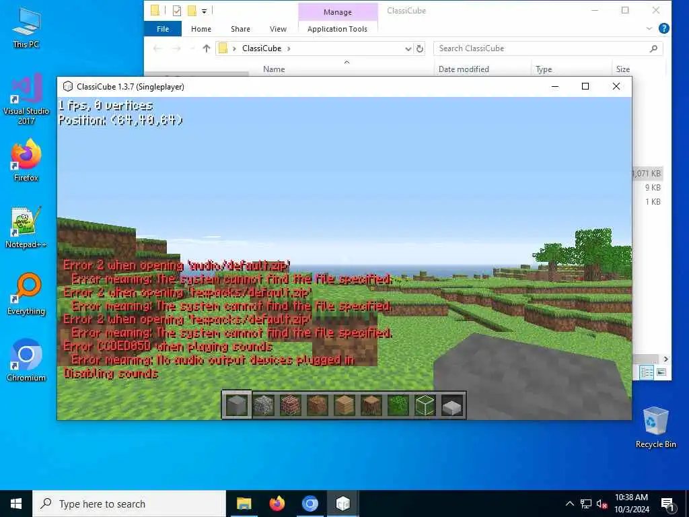689x517 pixels.
Task: Click the search magnifier in Explorer
Action: (653, 48)
